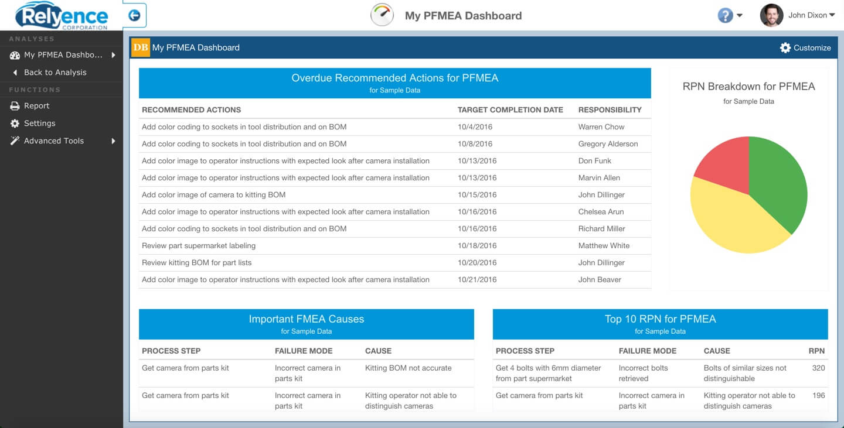Click the question mark help icon

click(x=725, y=15)
